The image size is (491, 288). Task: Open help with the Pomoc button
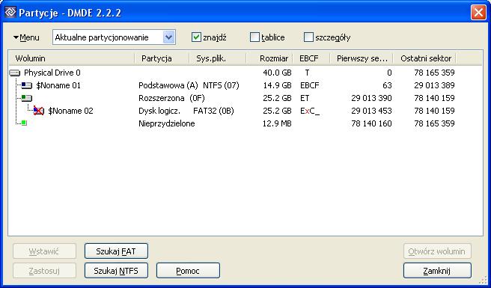click(x=188, y=271)
